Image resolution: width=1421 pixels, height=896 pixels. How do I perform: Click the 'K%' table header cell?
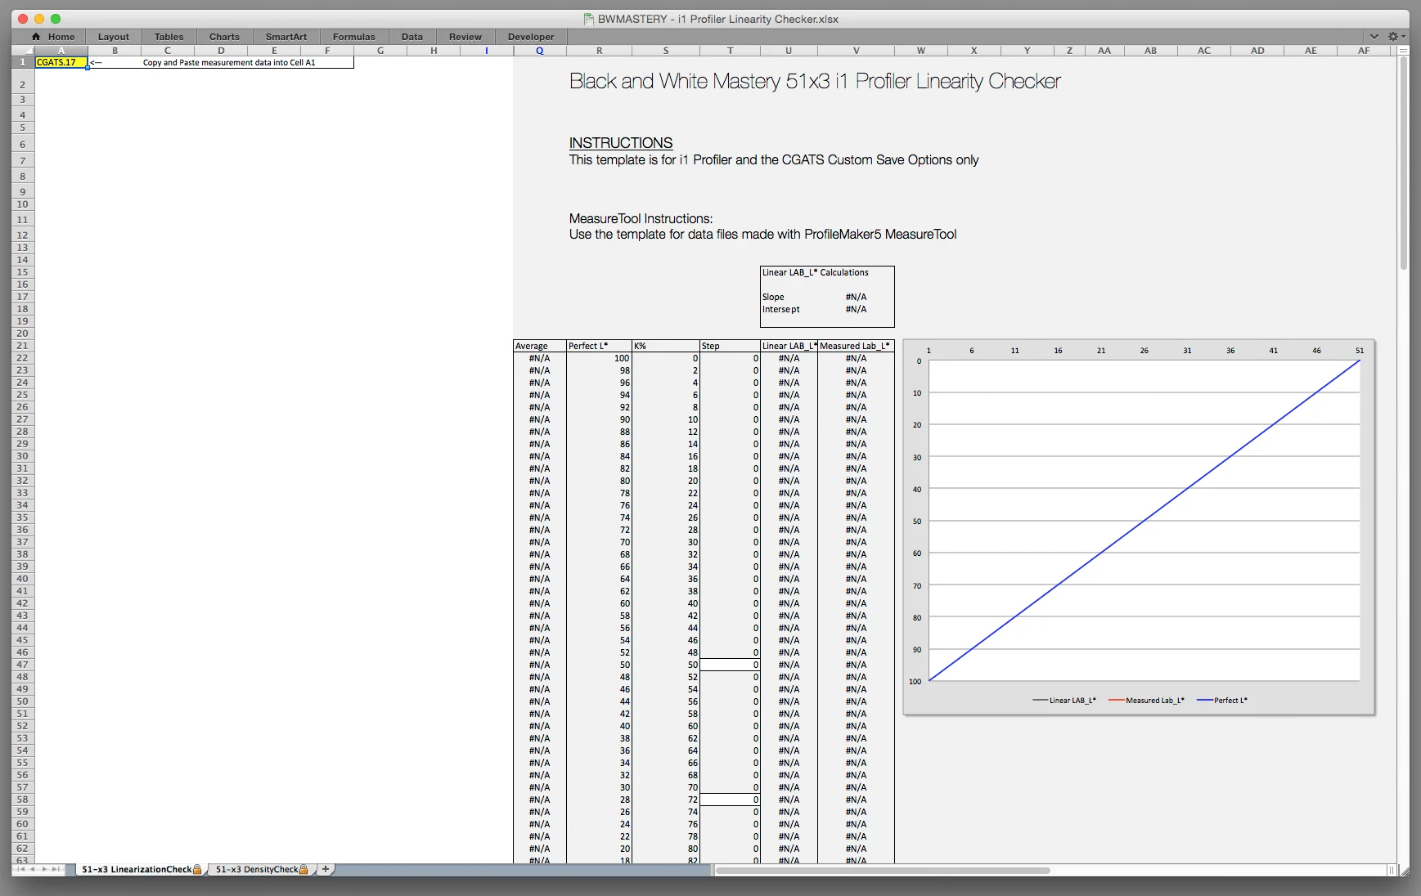click(666, 346)
